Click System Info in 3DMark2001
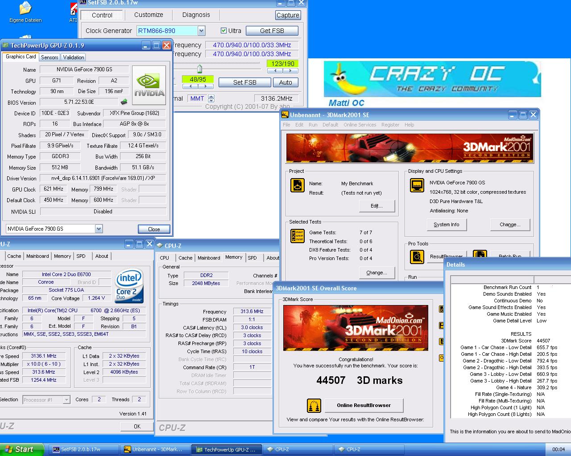This screenshot has height=456, width=571. click(x=447, y=224)
